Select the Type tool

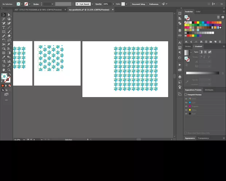click(x=4, y=27)
